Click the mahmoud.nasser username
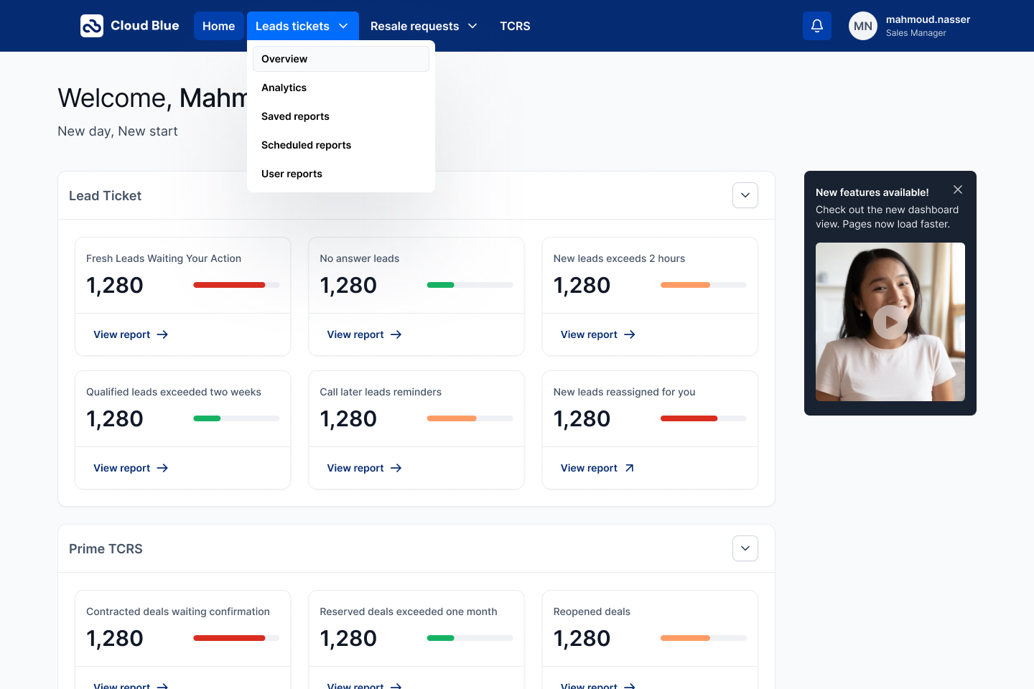Image resolution: width=1034 pixels, height=689 pixels. [928, 19]
